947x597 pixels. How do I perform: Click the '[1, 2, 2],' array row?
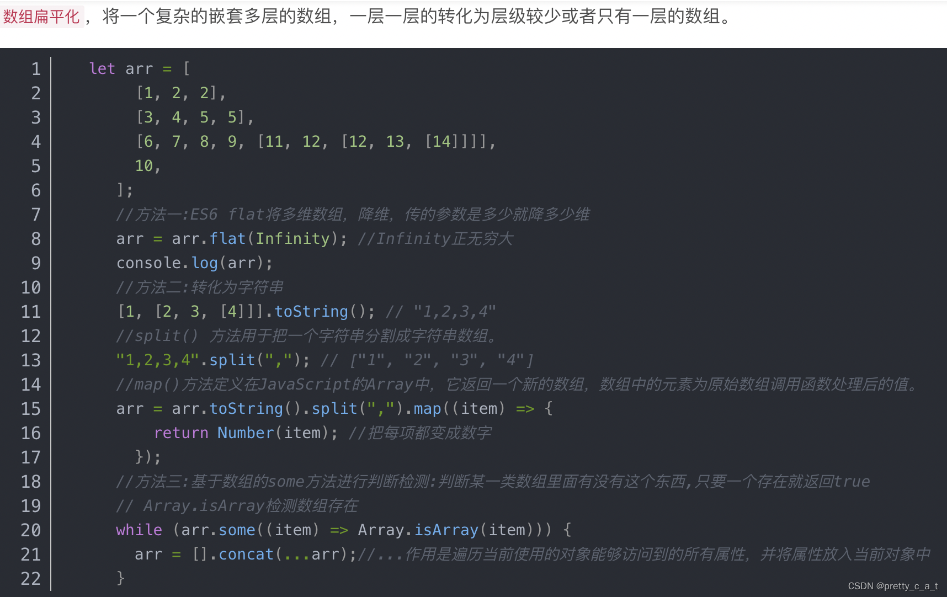(181, 93)
